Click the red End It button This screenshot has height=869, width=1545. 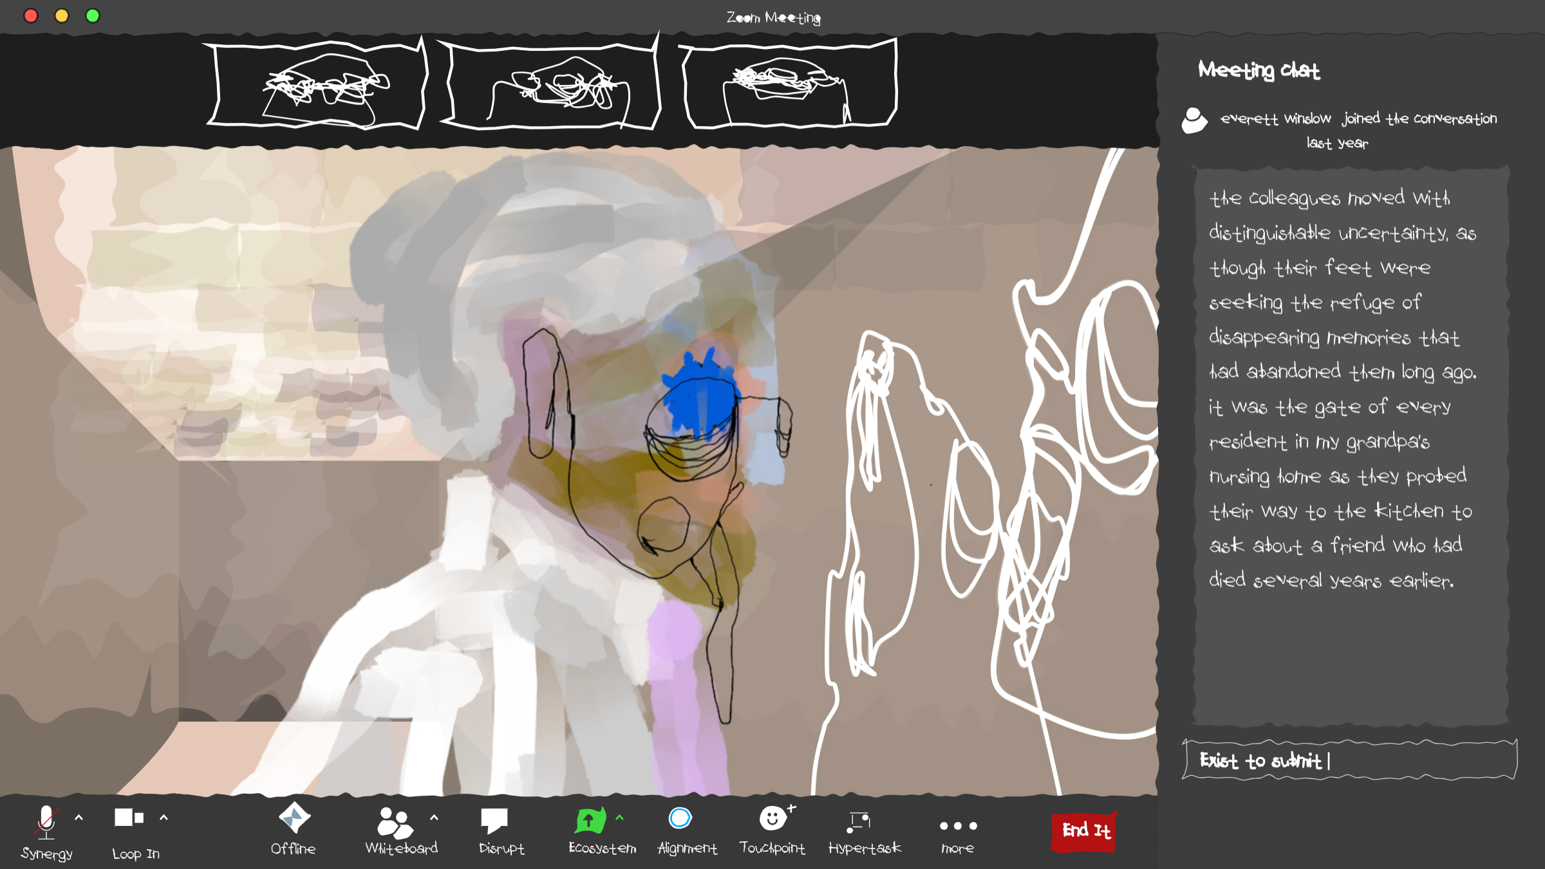pos(1085,831)
